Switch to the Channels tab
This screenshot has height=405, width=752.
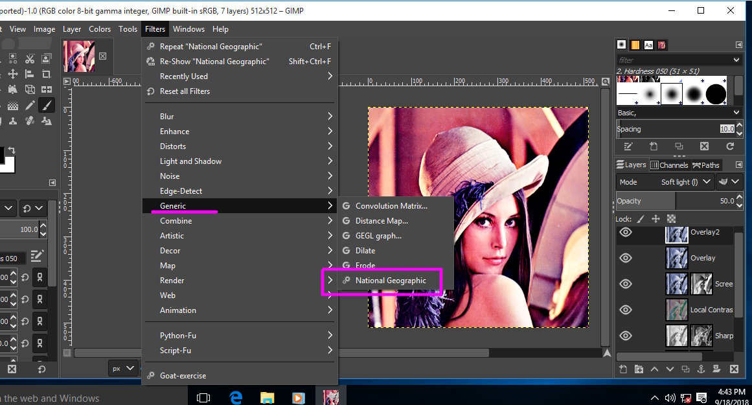point(669,165)
